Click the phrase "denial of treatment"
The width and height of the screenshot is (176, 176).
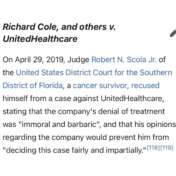point(131,112)
